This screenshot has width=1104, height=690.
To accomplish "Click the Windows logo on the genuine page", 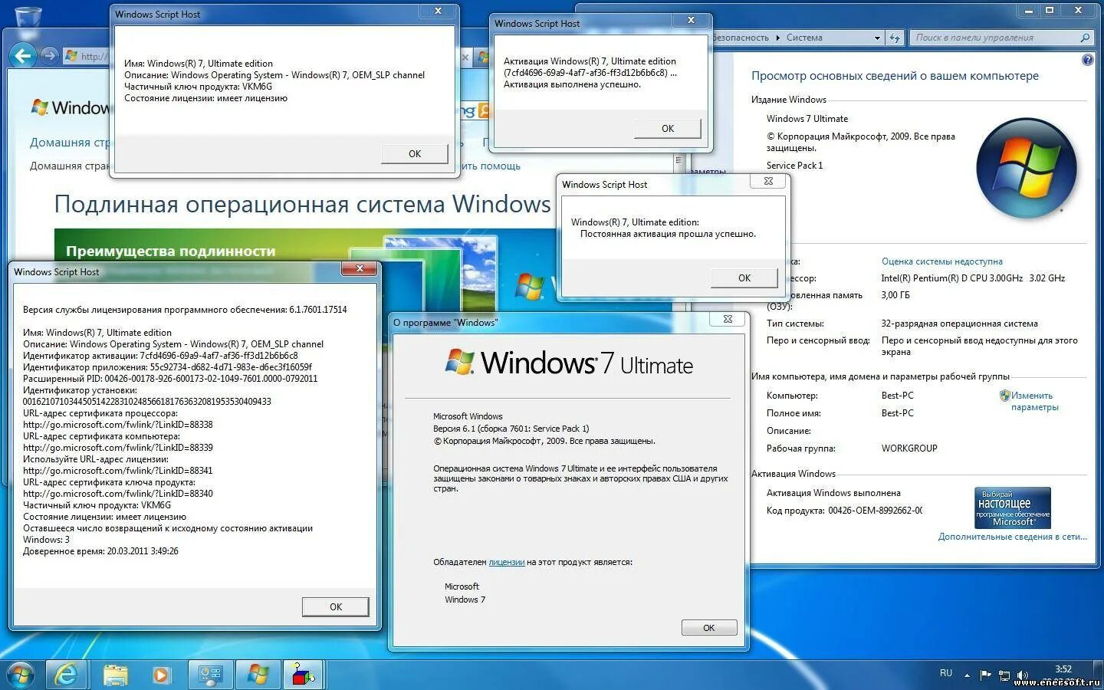I will coord(39,107).
